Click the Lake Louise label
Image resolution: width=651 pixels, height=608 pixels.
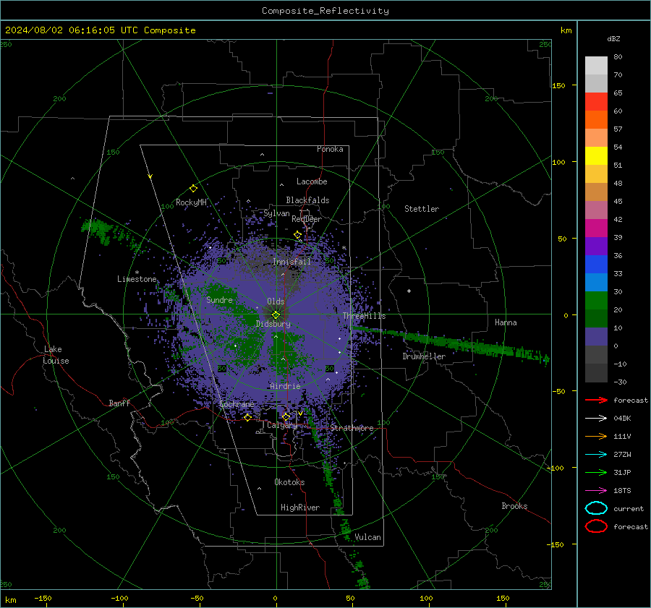coord(56,355)
